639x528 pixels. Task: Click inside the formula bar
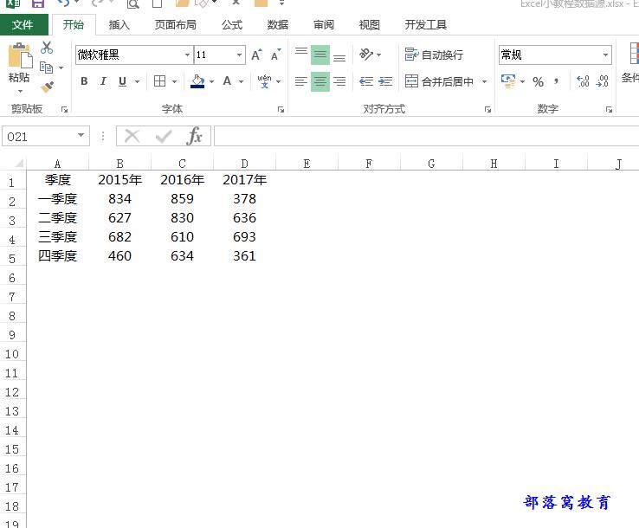[426, 136]
